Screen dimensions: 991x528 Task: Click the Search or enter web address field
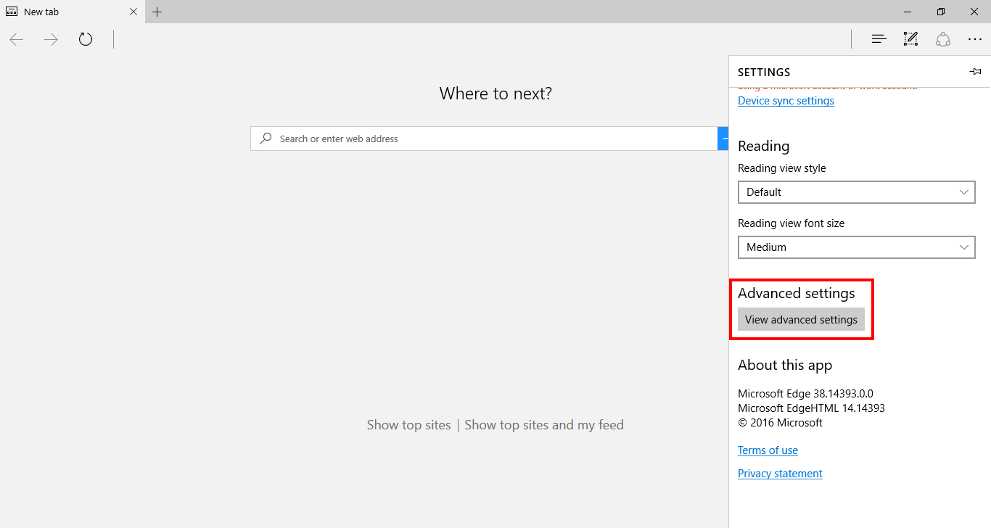coord(484,139)
